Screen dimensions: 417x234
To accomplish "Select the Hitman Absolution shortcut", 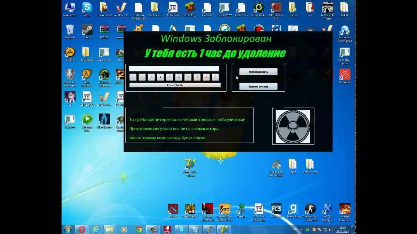I will (207, 213).
